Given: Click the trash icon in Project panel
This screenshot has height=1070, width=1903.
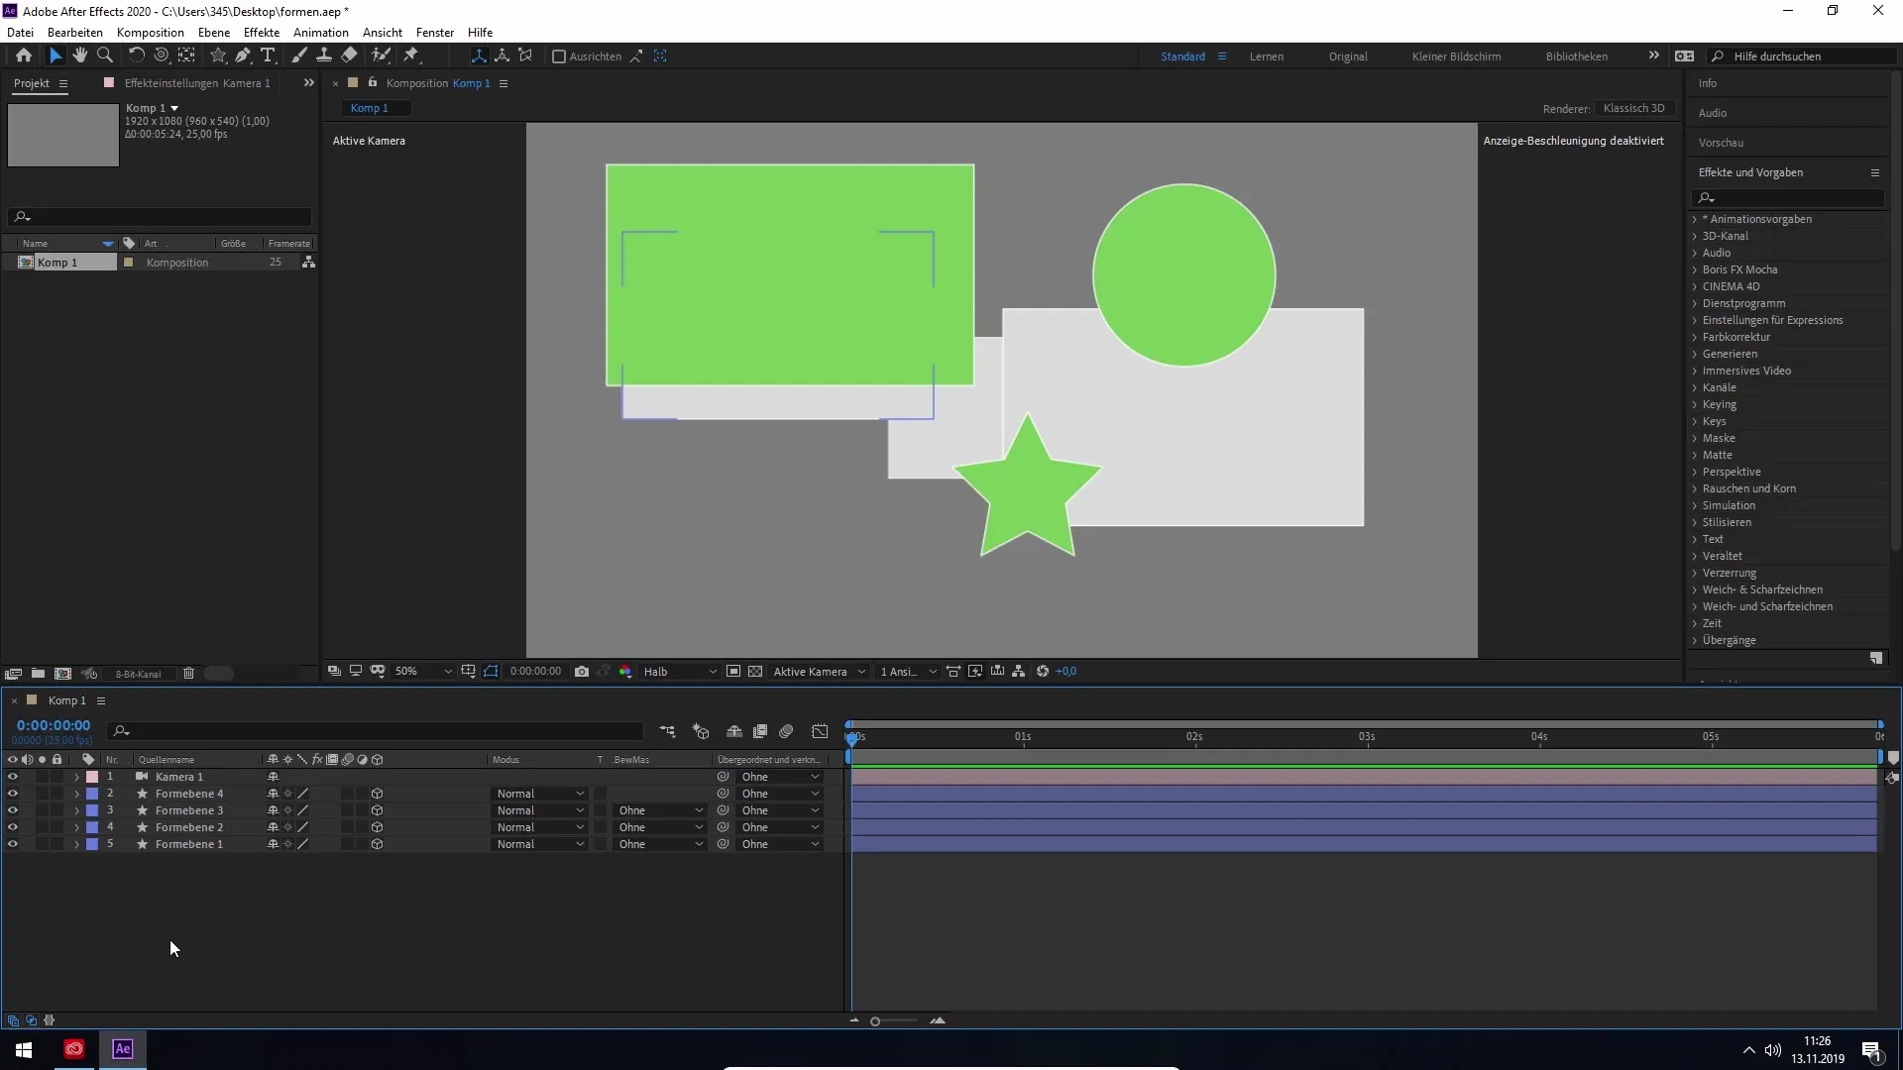Looking at the screenshot, I should pyautogui.click(x=188, y=674).
